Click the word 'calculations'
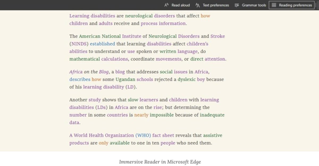This screenshot has height=166, width=319. 115,59
